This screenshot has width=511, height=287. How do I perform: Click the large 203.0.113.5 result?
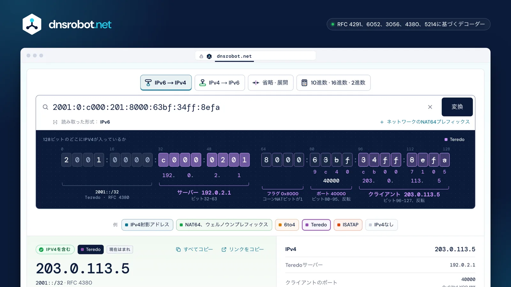pyautogui.click(x=83, y=269)
